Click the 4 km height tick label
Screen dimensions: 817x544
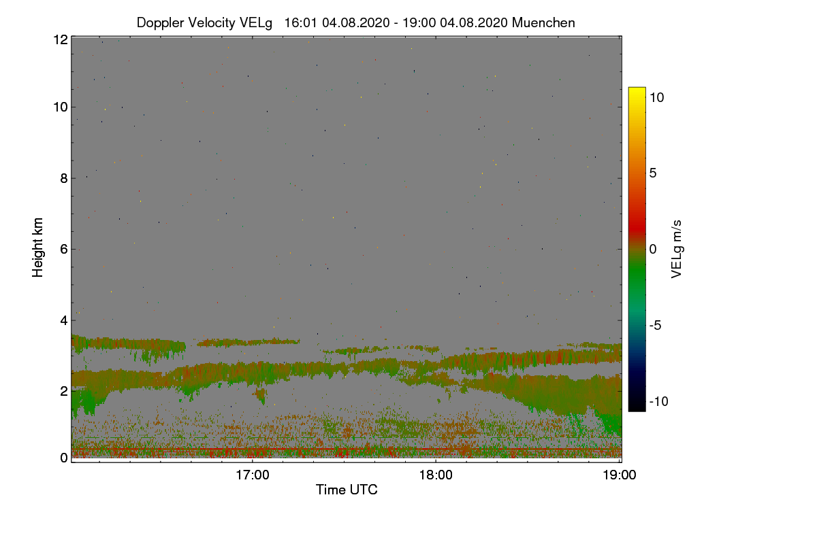pos(64,320)
